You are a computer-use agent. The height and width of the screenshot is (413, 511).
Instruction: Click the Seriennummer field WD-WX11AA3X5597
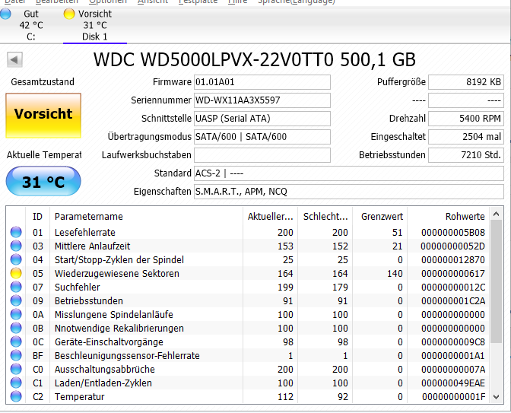coord(262,100)
